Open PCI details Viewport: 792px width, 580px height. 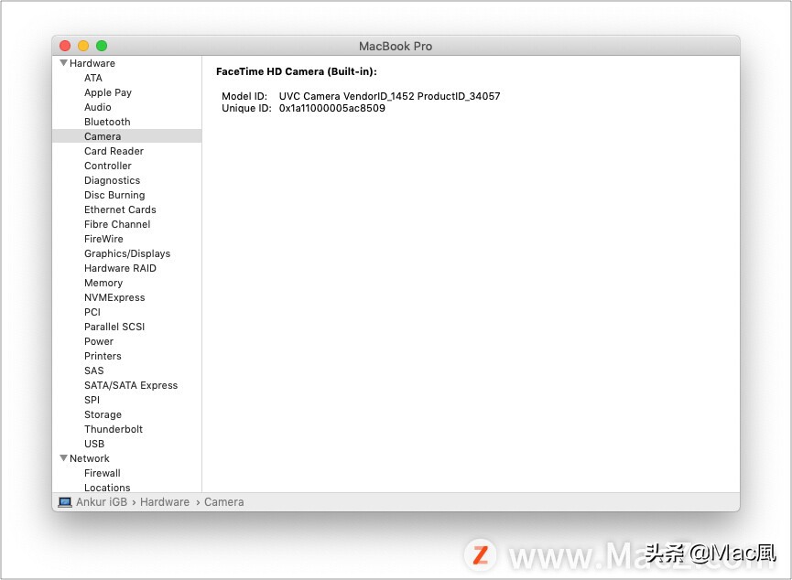coord(92,312)
